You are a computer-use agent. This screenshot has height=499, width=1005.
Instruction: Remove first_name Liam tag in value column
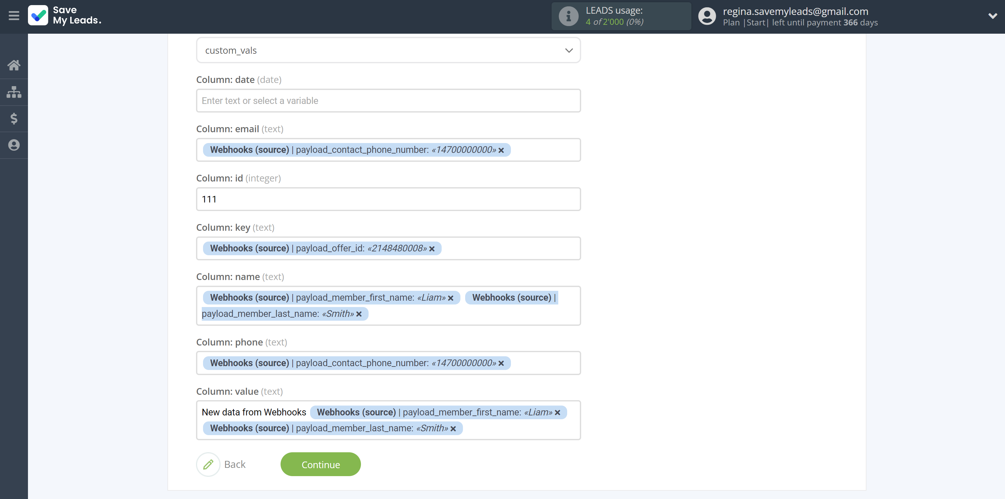557,413
